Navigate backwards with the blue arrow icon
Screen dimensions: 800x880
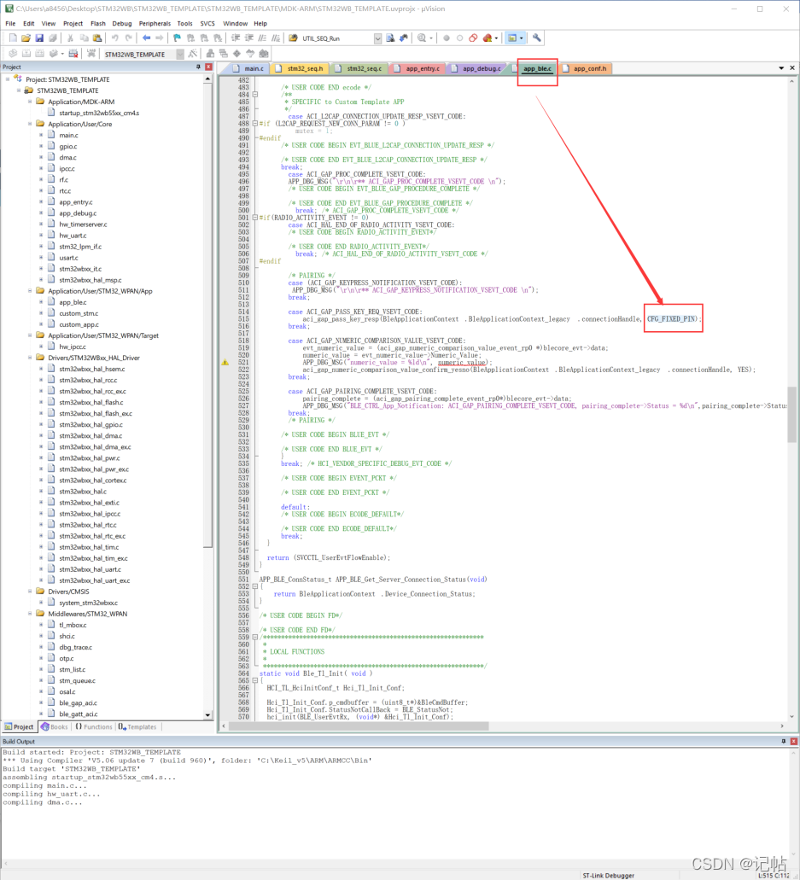click(x=147, y=38)
